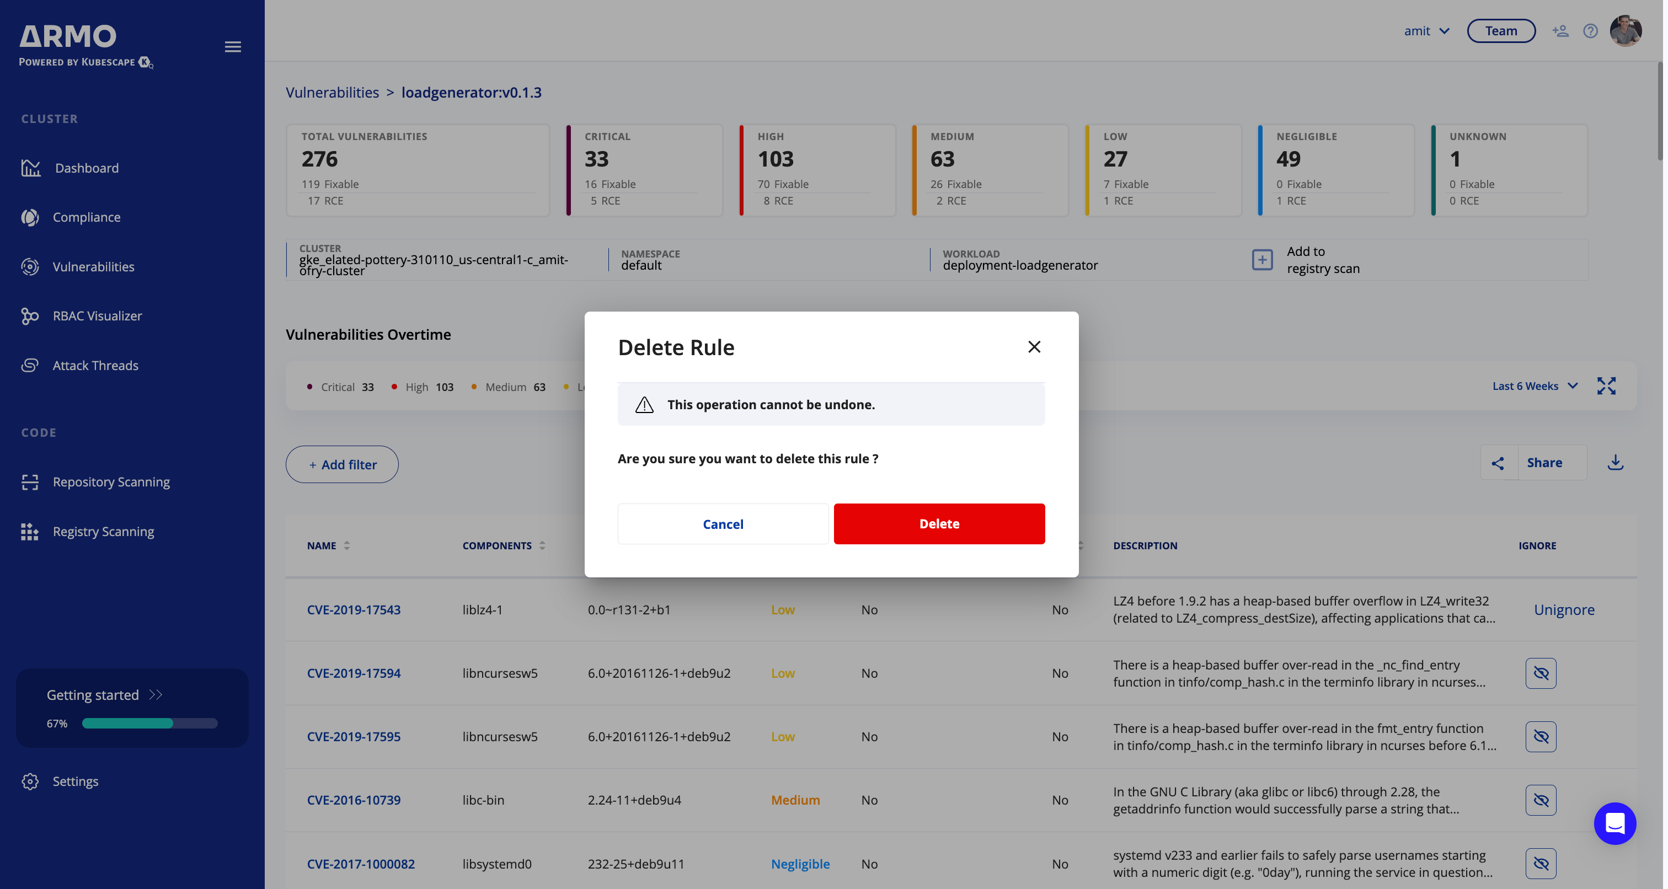Click the Add to registry scan plus icon

1262,260
